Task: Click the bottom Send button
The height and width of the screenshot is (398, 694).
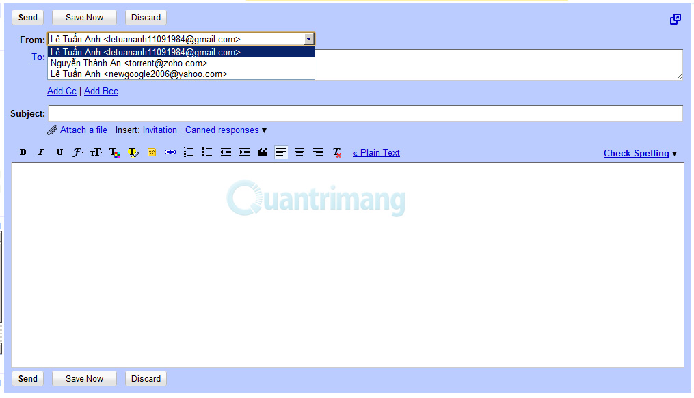Action: point(28,379)
